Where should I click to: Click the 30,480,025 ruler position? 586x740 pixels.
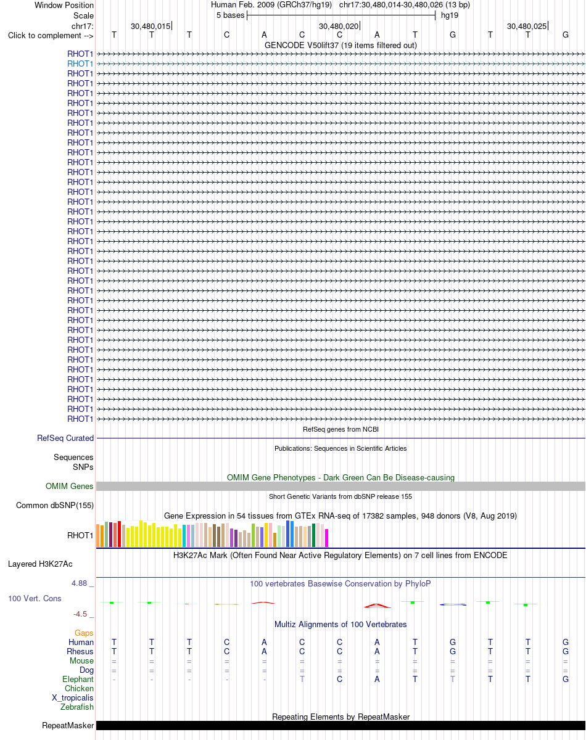[x=527, y=26]
